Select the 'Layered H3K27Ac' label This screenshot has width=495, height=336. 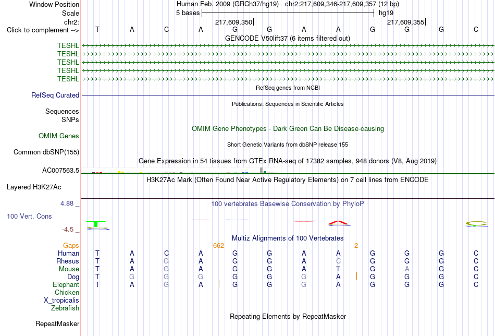[x=34, y=187]
